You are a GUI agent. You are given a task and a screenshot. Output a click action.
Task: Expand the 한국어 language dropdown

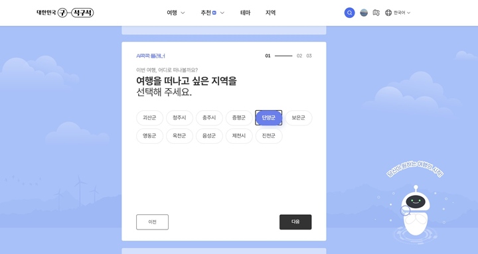(x=402, y=13)
